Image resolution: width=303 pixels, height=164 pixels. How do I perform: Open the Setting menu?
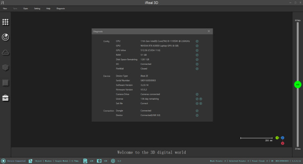tap(37, 8)
